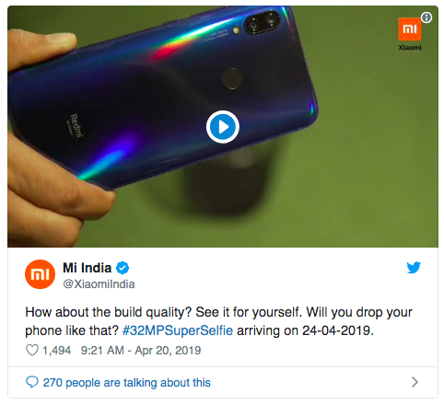This screenshot has width=444, height=405.
Task: Click the 1,494 likes count
Action: [56, 351]
